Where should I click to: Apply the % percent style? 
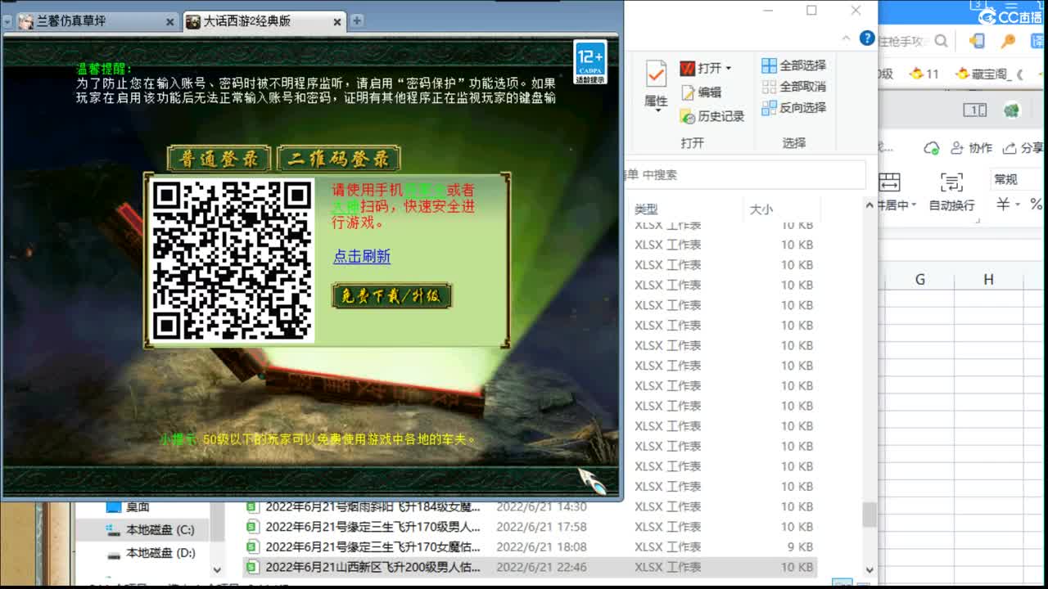tap(1037, 205)
